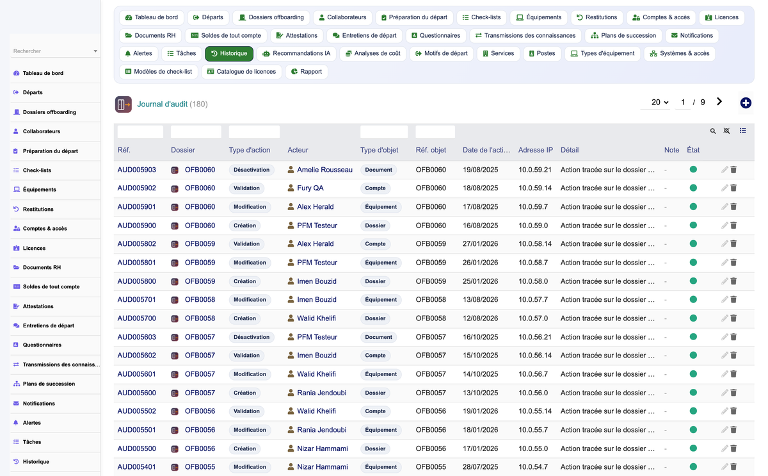
Task: Click the Journal d'audit module icon
Action: click(x=124, y=104)
